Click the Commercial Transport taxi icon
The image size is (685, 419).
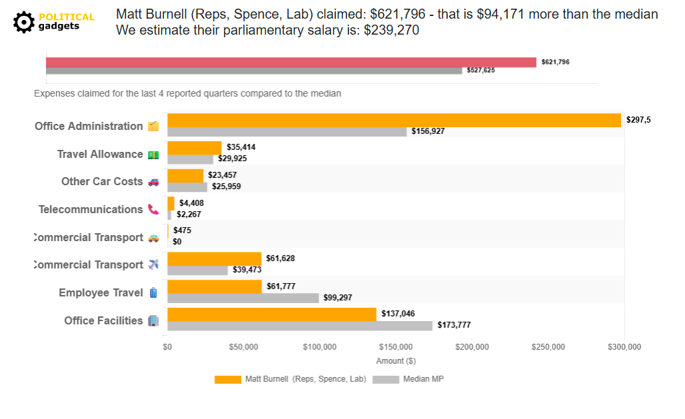coord(153,238)
